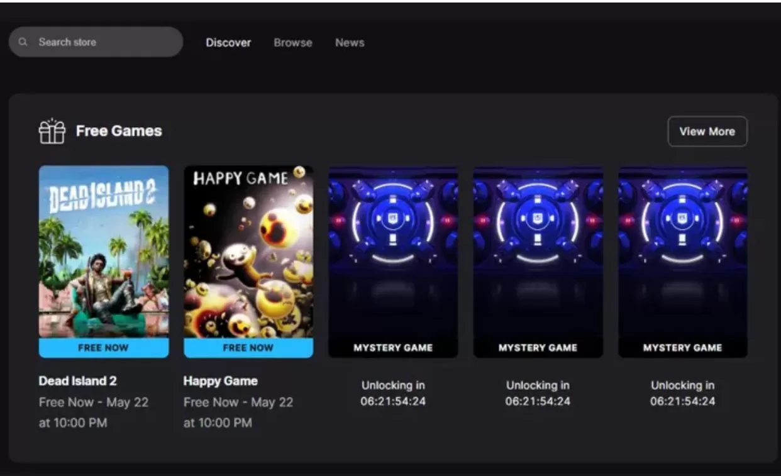Screen dimensions: 781x476
Task: Open the Happy Game title link
Action: [220, 380]
